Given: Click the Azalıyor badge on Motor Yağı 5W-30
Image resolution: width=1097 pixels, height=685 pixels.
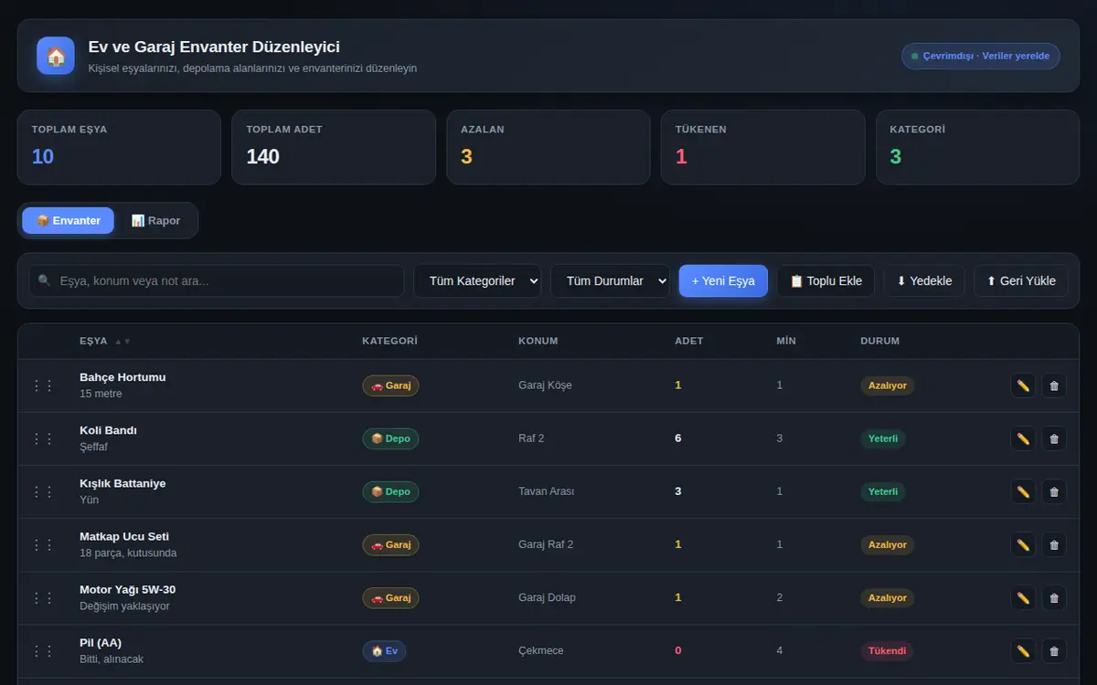Looking at the screenshot, I should (888, 597).
